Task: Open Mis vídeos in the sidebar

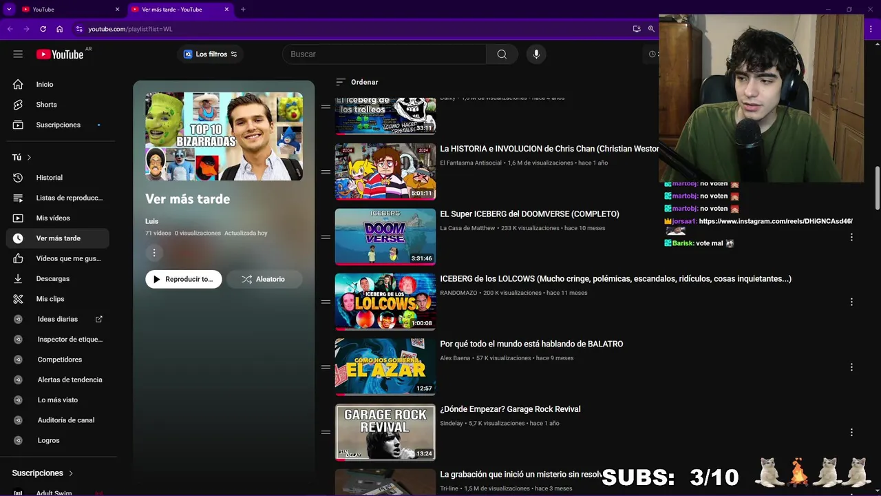Action: pos(58,218)
